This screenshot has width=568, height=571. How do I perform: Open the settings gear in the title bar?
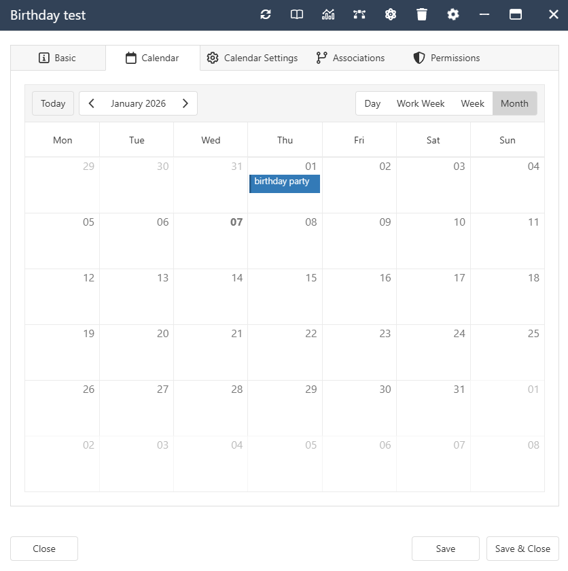[x=453, y=14]
